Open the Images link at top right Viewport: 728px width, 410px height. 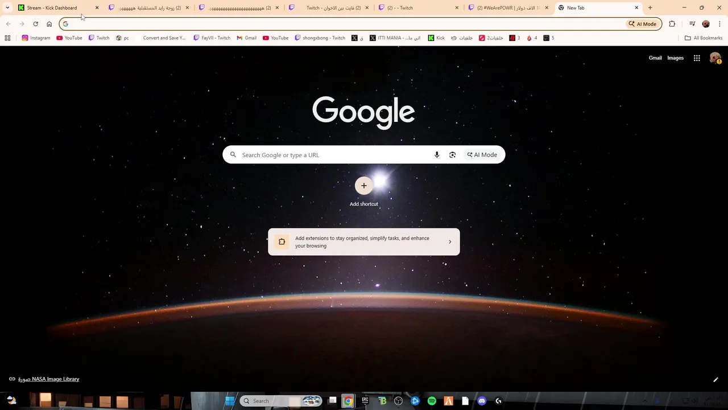point(675,58)
